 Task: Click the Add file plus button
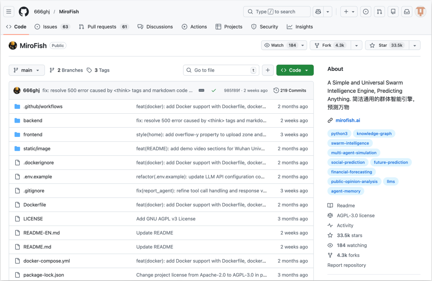(x=268, y=70)
